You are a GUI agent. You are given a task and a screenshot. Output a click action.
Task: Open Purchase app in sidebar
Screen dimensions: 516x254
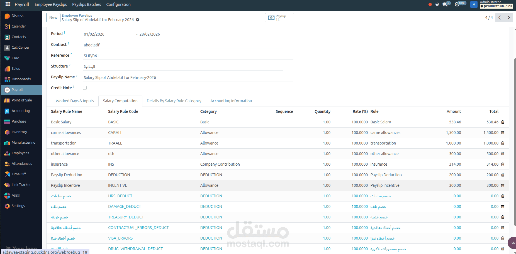click(x=21, y=121)
